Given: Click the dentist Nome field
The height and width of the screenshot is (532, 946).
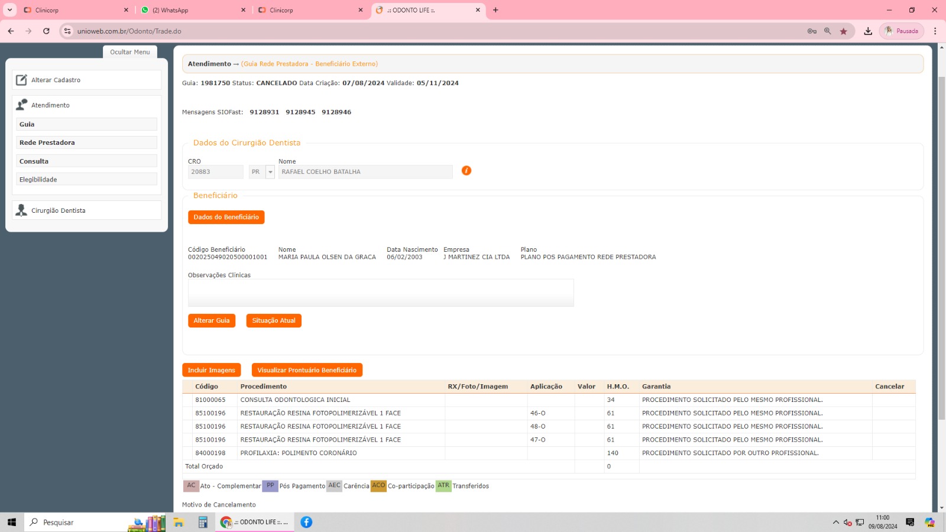Looking at the screenshot, I should [x=365, y=172].
